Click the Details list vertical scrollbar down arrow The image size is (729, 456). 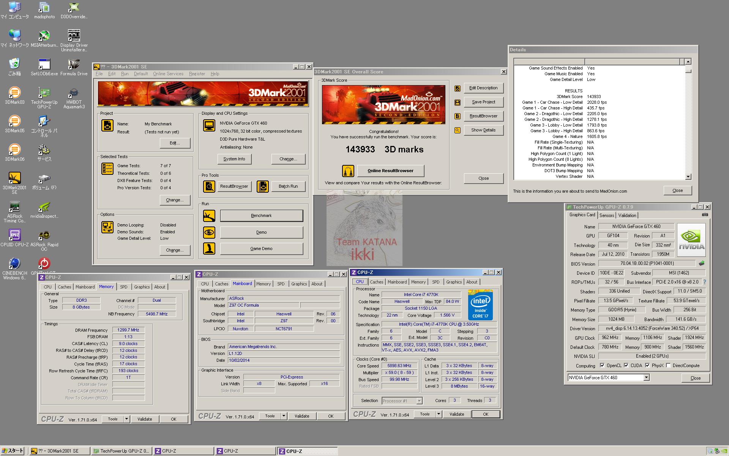688,177
